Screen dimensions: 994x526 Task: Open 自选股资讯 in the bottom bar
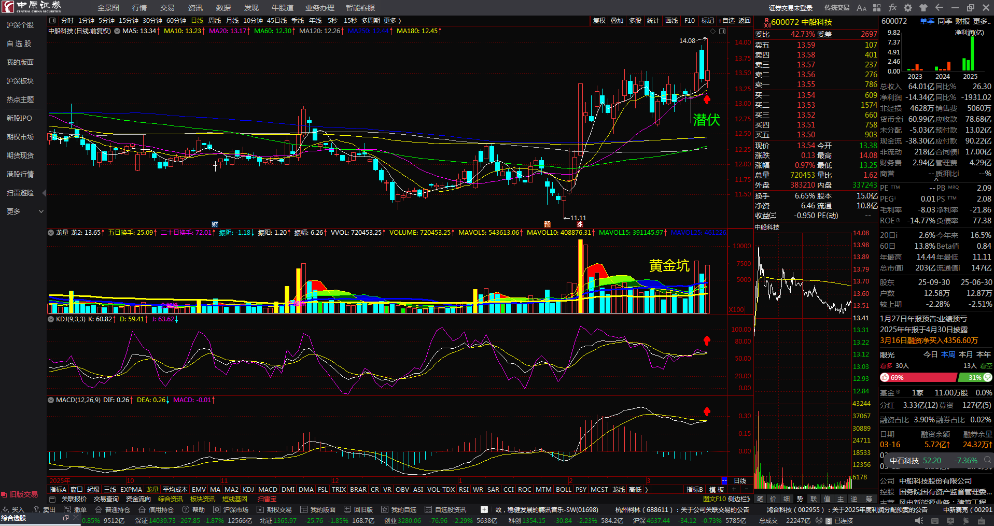tap(445, 510)
